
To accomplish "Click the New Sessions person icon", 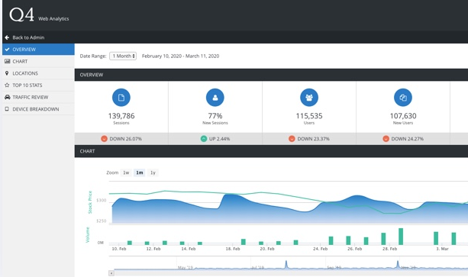I will 215,98.
